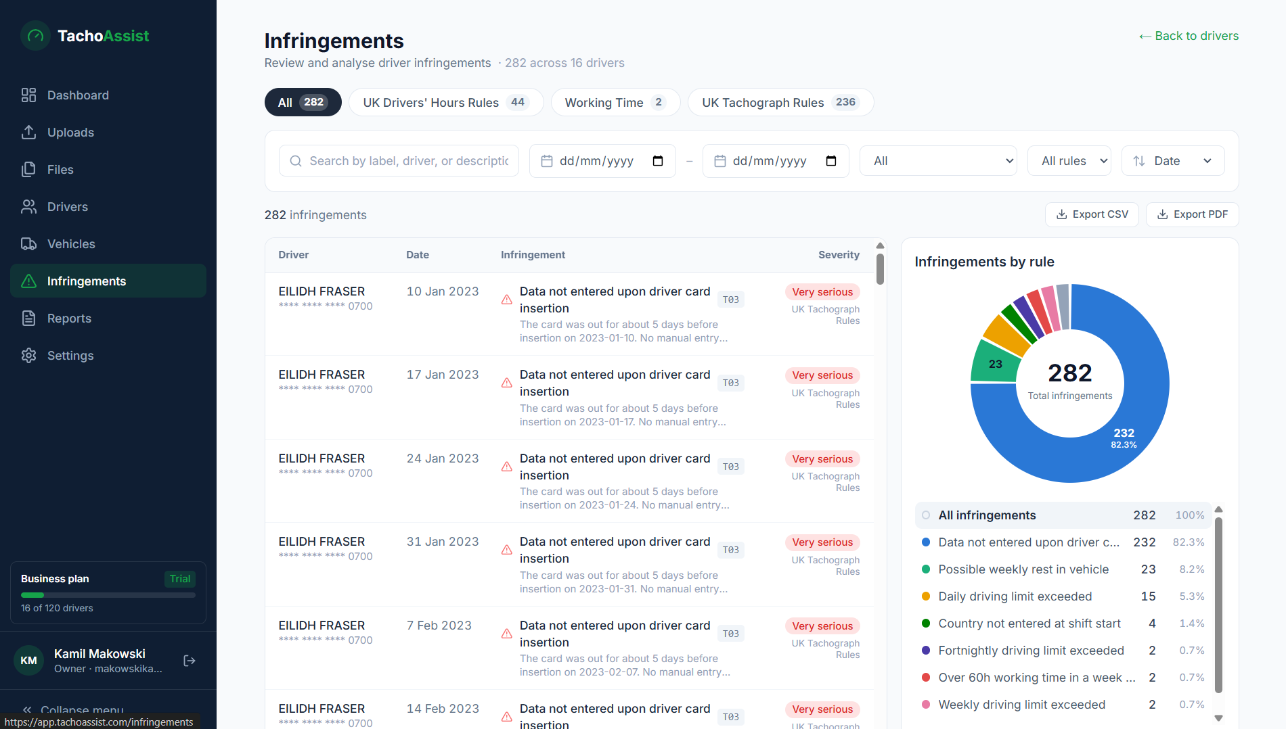Click the Severity column header
This screenshot has width=1286, height=729.
(839, 255)
